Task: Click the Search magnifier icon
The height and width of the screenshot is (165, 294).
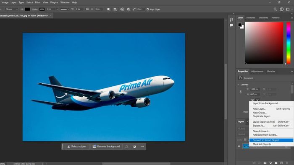Action: coord(275,9)
